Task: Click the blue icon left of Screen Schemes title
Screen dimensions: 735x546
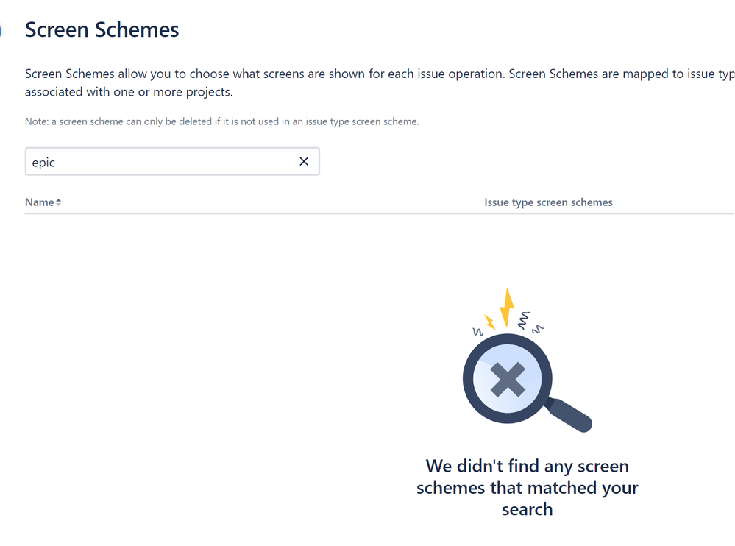Action: pyautogui.click(x=1, y=31)
